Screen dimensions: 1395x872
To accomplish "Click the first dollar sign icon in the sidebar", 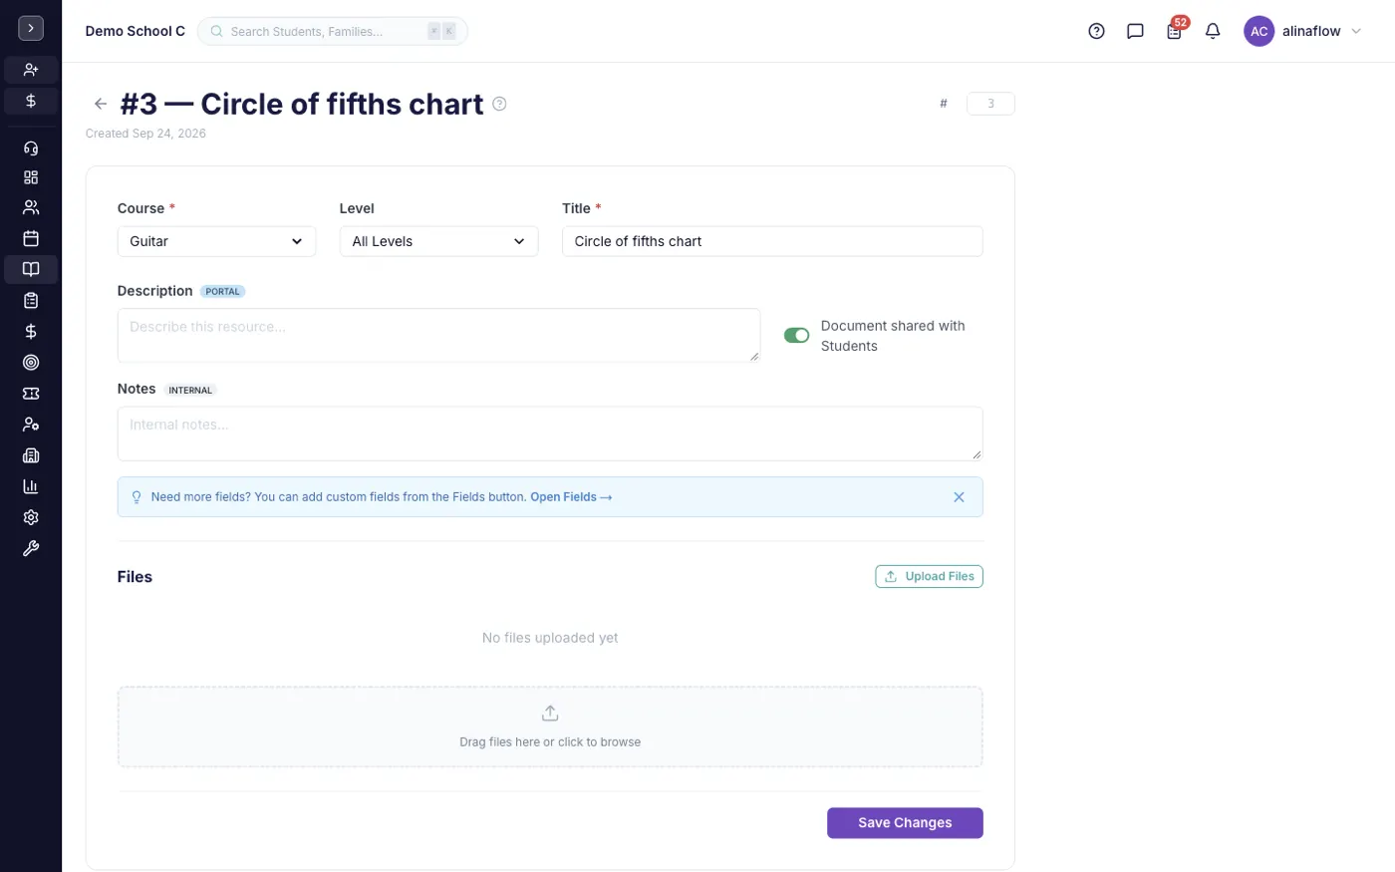I will coord(31,101).
